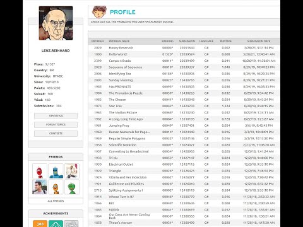Click the LENZ.REINHARD username text
This screenshot has height=227, width=303.
click(x=56, y=50)
